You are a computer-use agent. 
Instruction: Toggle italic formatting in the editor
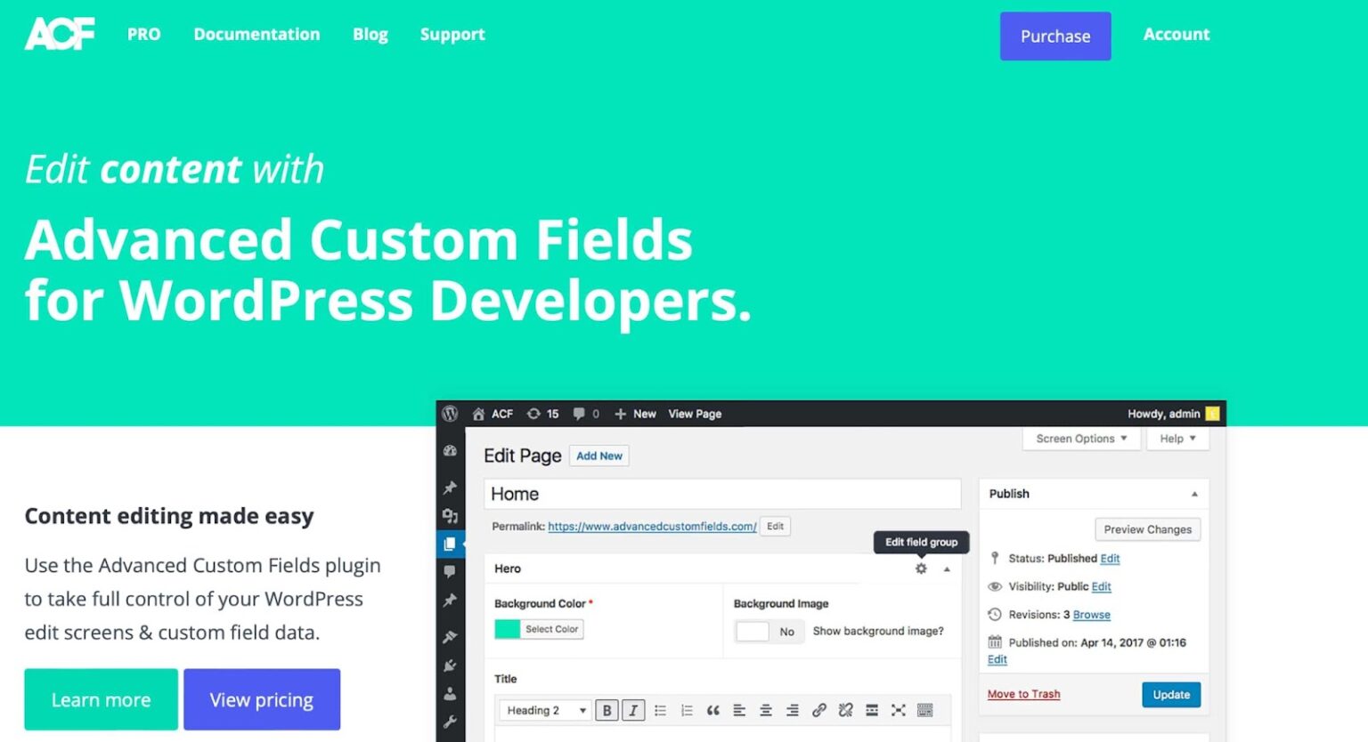pos(633,710)
